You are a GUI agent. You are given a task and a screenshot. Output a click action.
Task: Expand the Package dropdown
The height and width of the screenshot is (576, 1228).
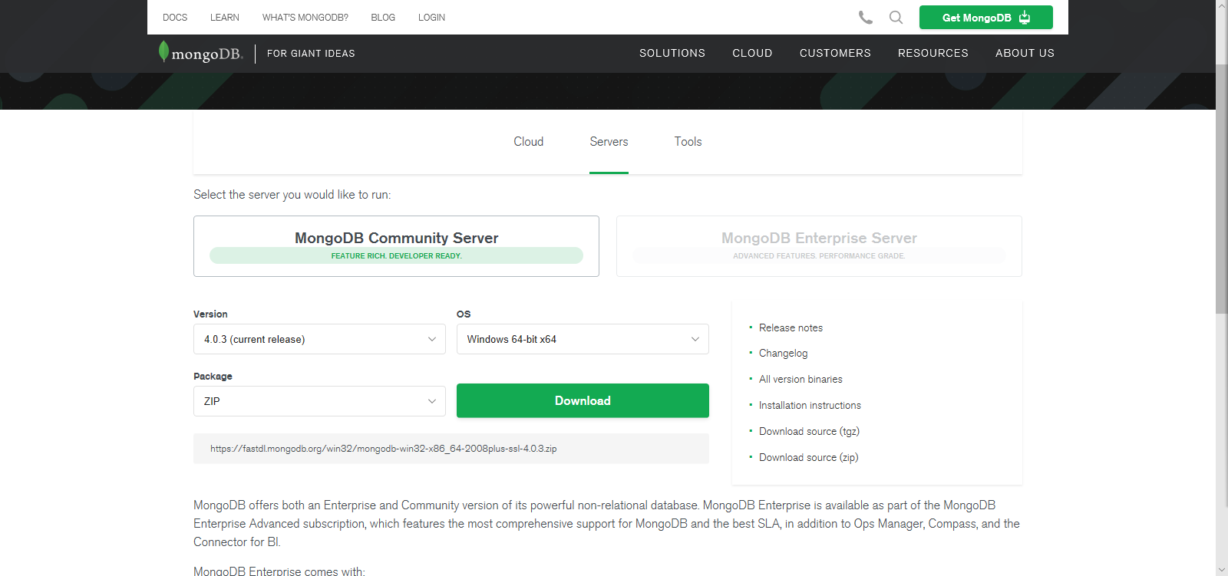tap(319, 401)
